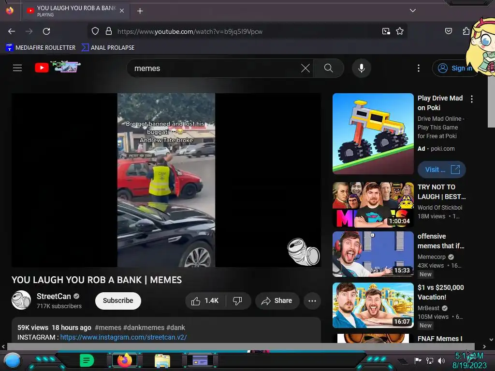Click the browser forward arrow
495x371 pixels.
[x=29, y=31]
